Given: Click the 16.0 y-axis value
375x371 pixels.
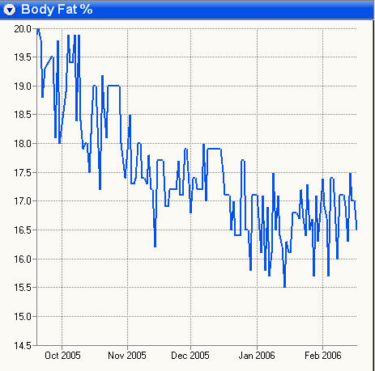Looking at the screenshot, I should [23, 259].
